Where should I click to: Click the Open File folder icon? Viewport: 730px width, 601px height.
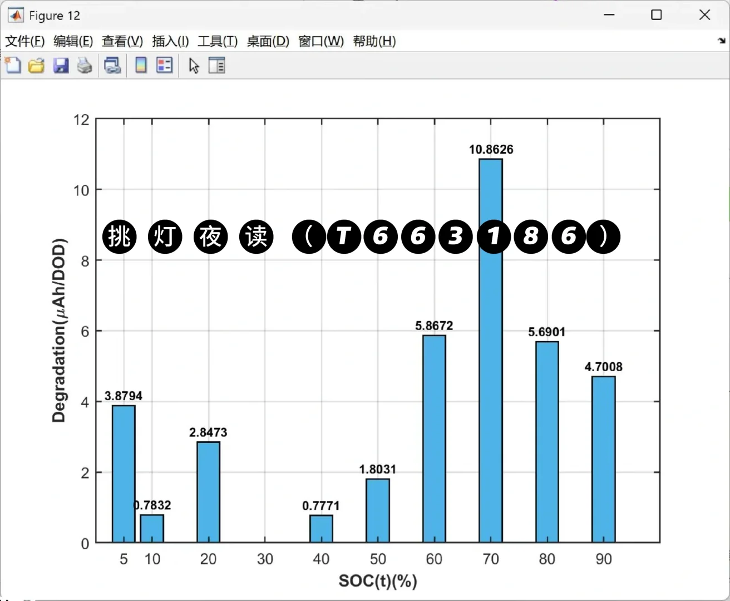37,66
